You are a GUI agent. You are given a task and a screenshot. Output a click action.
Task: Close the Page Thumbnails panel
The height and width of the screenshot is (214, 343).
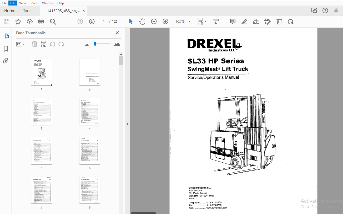pyautogui.click(x=117, y=33)
